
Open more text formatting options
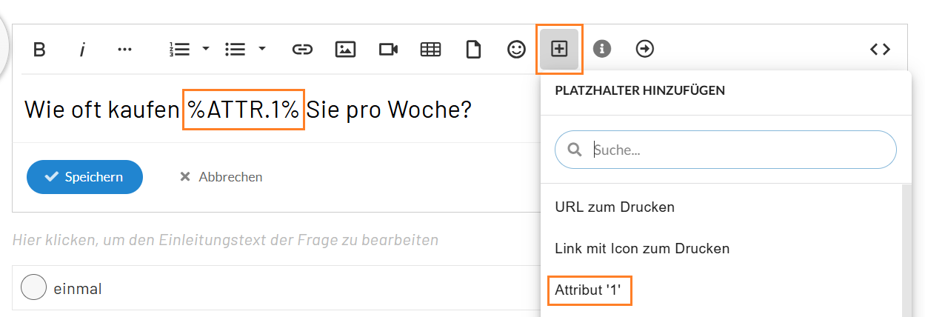124,50
